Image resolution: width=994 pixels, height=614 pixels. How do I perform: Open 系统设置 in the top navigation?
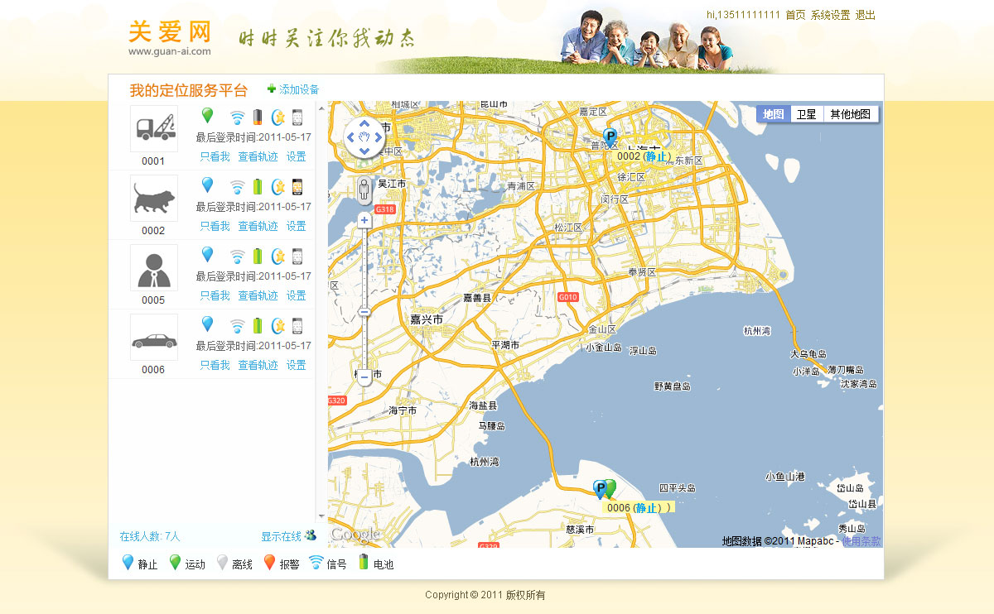coord(830,15)
